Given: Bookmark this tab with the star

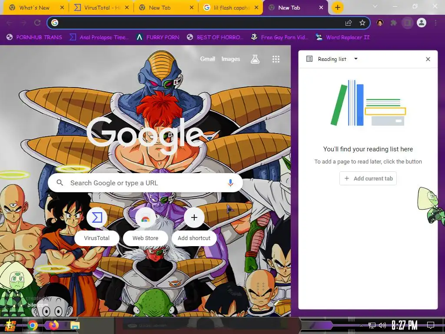Looking at the screenshot, I should 362,23.
